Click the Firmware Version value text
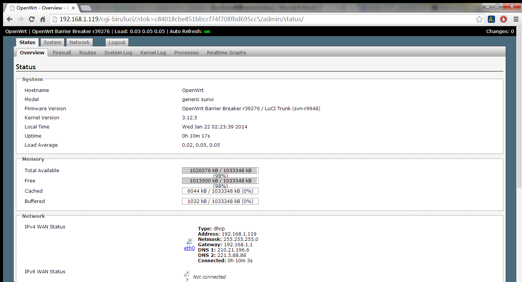The width and height of the screenshot is (522, 282). (x=251, y=109)
